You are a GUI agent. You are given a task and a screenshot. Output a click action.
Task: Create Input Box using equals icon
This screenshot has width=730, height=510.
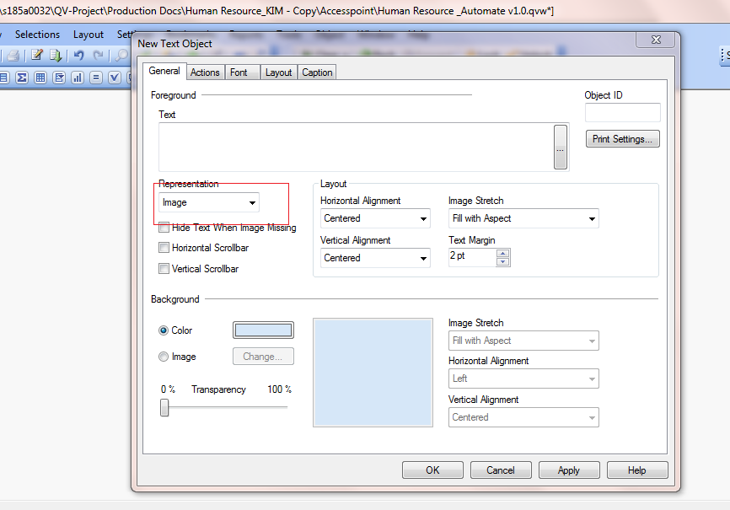[96, 78]
